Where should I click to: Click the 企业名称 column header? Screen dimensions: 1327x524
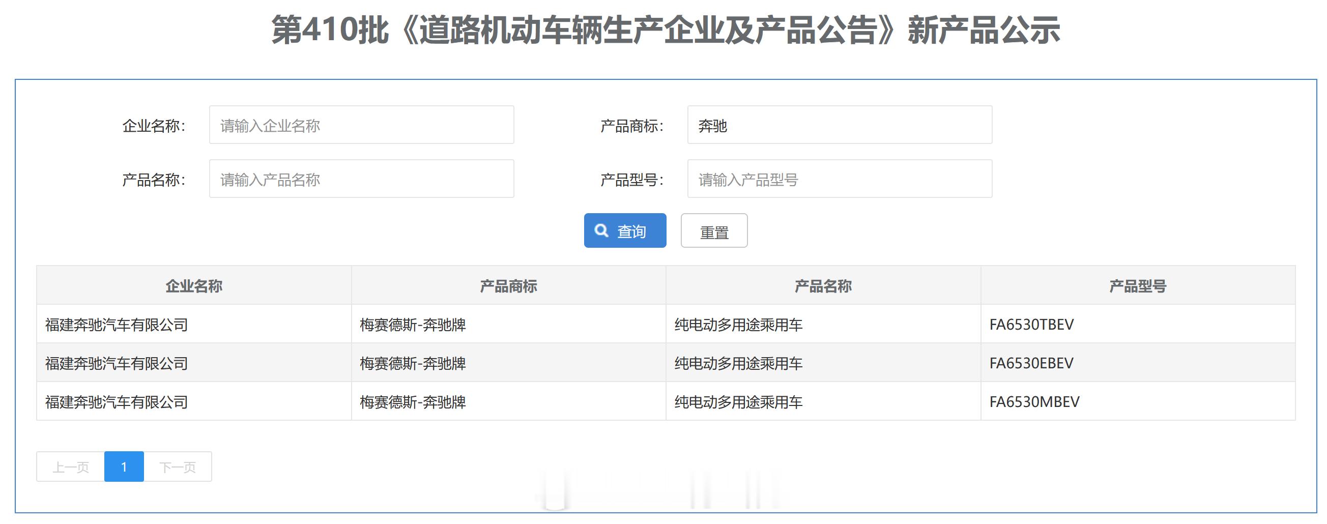click(x=194, y=285)
